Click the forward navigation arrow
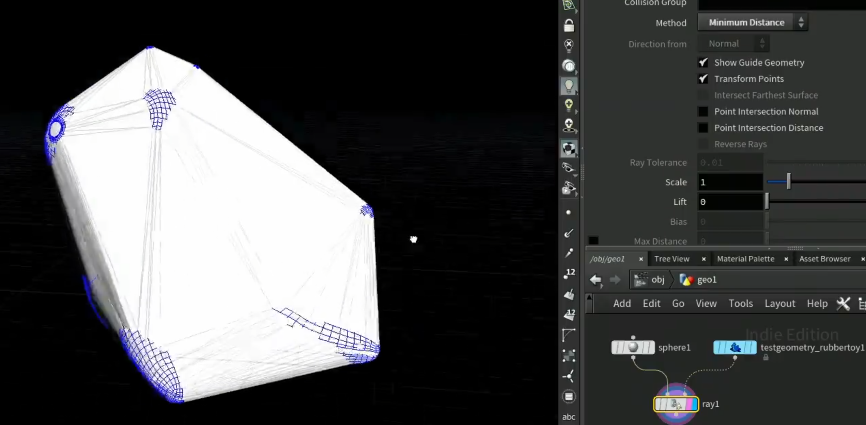Image resolution: width=866 pixels, height=425 pixels. coord(615,280)
